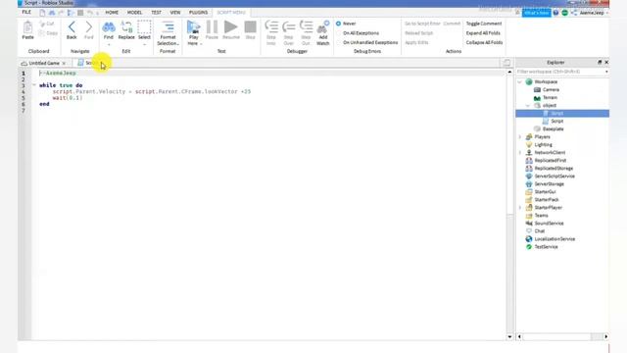Switch to the PLUGINS ribbon tab
The image size is (627, 353).
198,13
